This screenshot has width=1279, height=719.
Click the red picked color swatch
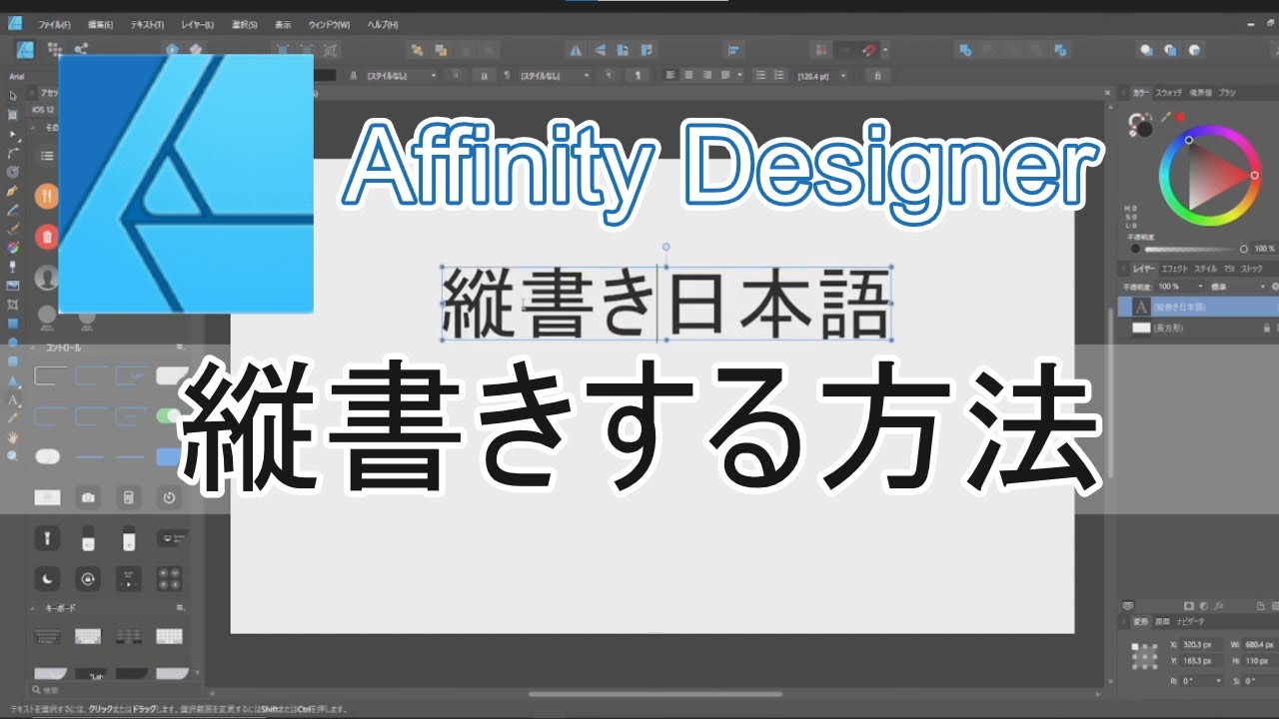coord(1180,117)
